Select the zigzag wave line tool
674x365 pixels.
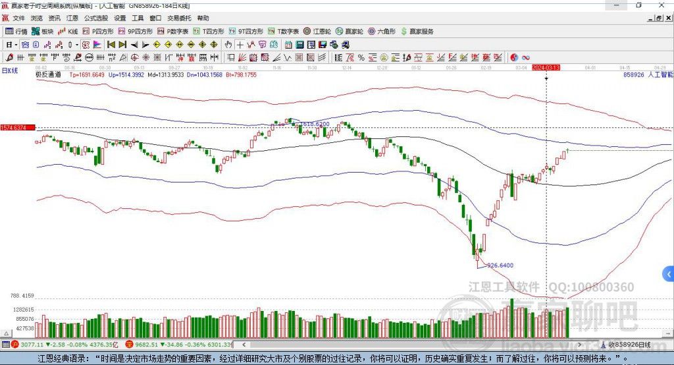click(x=288, y=58)
